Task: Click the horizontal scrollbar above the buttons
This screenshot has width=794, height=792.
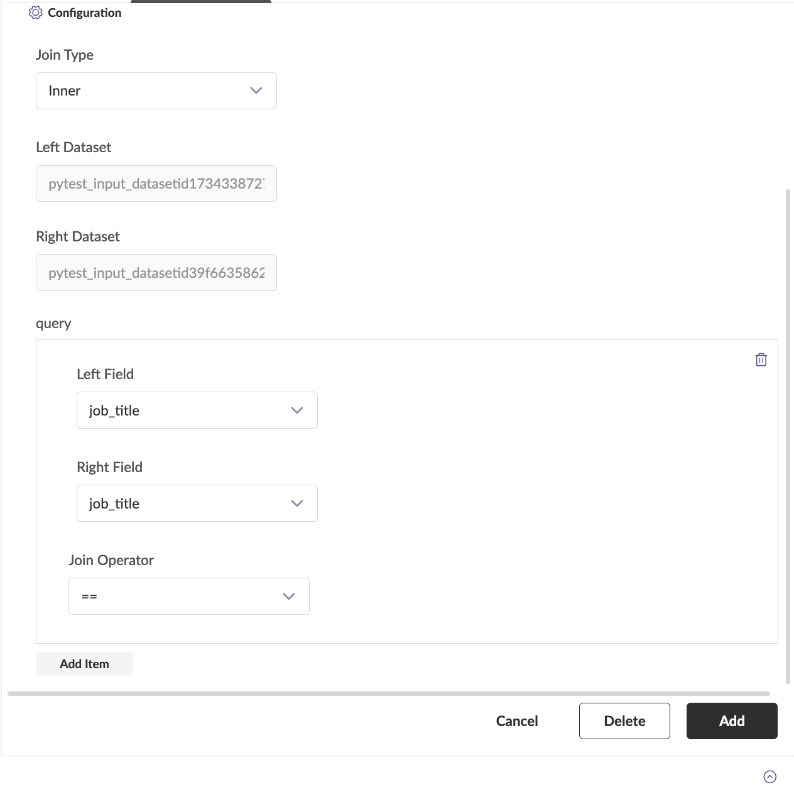Action: pyautogui.click(x=388, y=694)
